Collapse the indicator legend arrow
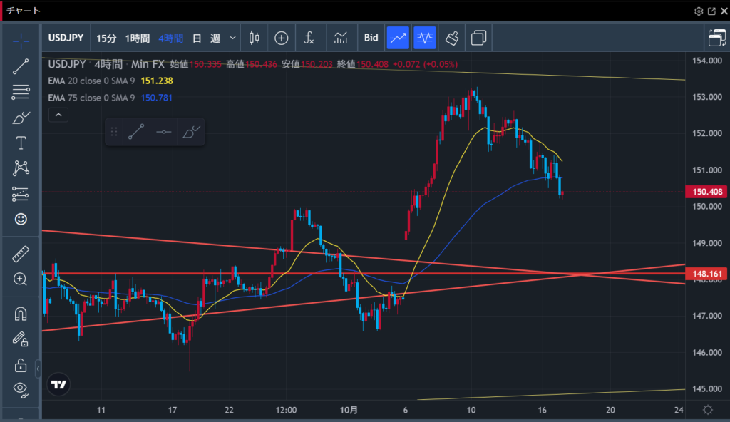730x422 pixels. coord(58,115)
